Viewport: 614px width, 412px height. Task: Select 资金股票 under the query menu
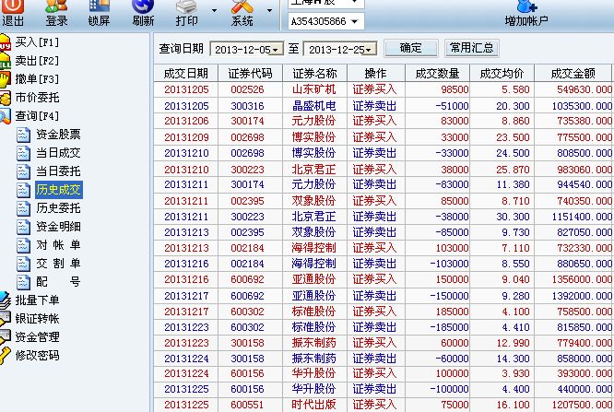coord(58,135)
